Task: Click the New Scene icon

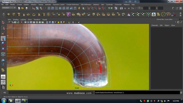Action: coord(19,8)
